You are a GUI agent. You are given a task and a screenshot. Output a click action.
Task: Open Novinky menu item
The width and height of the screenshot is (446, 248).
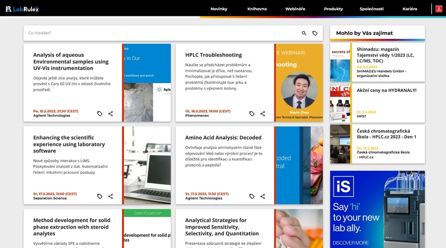tap(219, 9)
